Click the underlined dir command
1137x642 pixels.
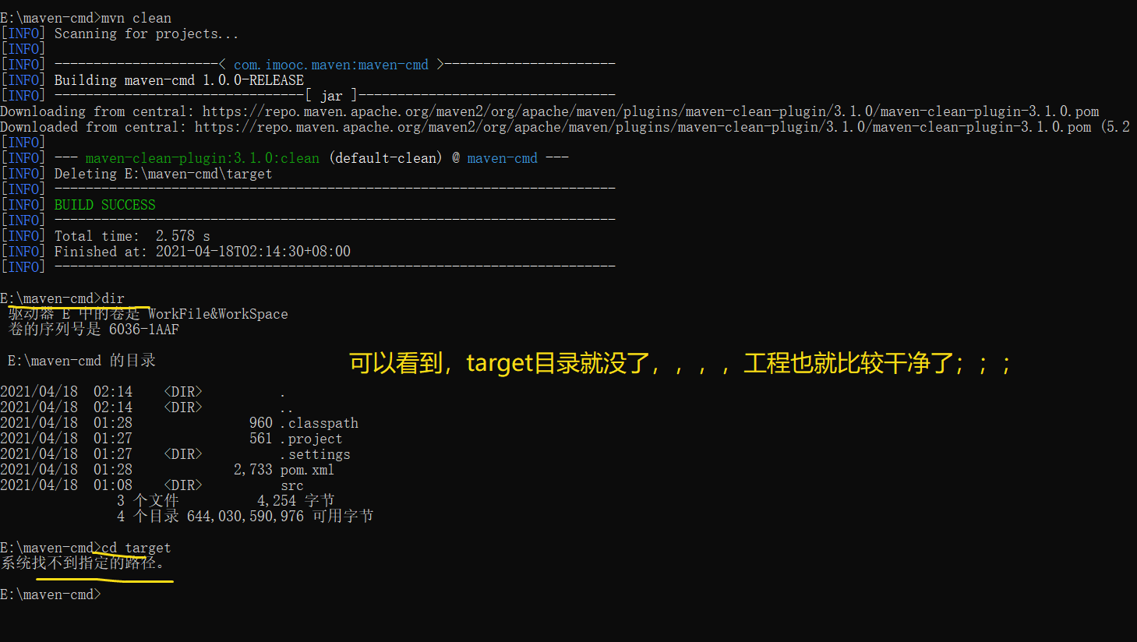click(x=114, y=298)
